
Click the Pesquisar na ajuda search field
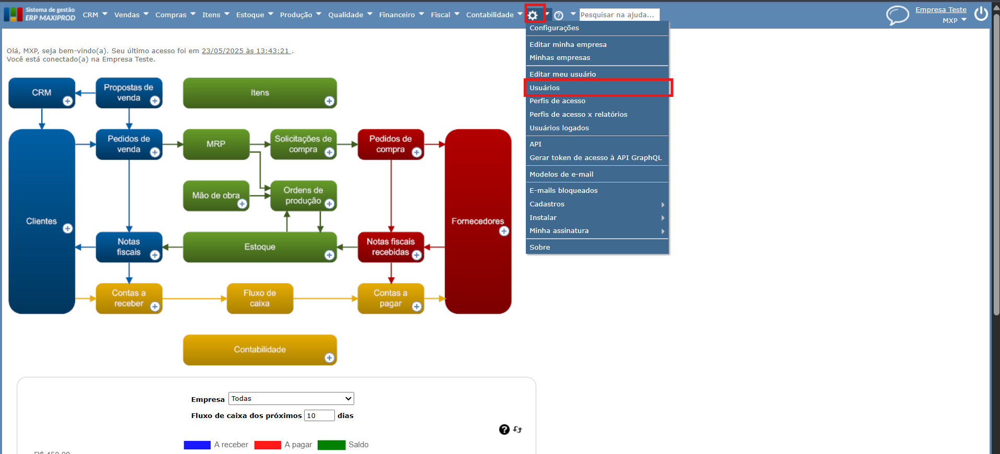(x=619, y=15)
